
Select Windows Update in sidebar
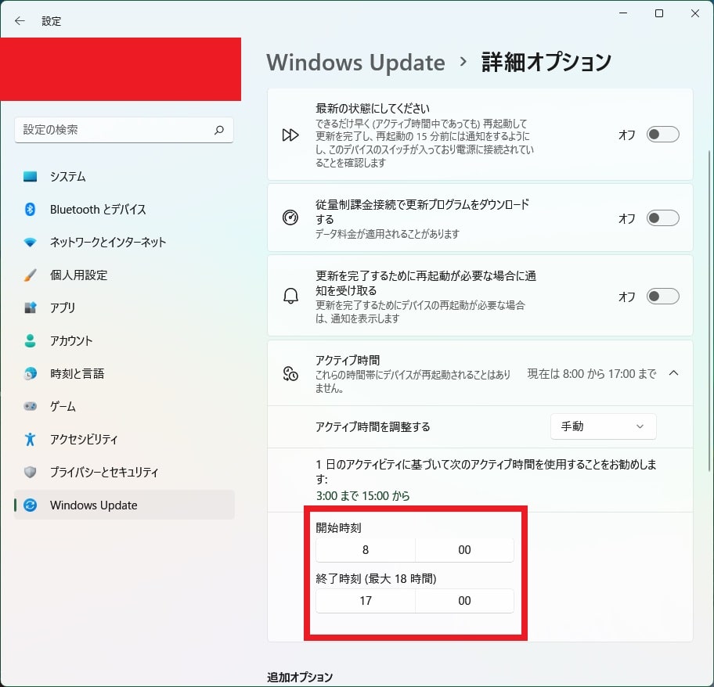pyautogui.click(x=124, y=505)
